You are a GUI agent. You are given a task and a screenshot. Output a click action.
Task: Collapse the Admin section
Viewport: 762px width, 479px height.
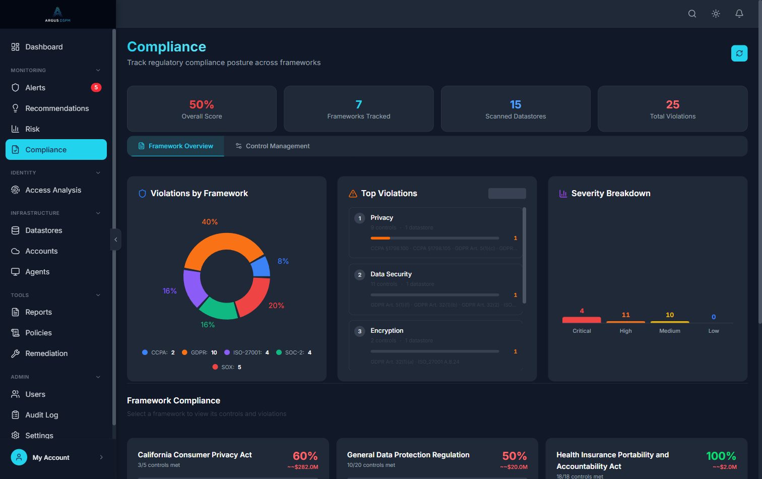[98, 377]
